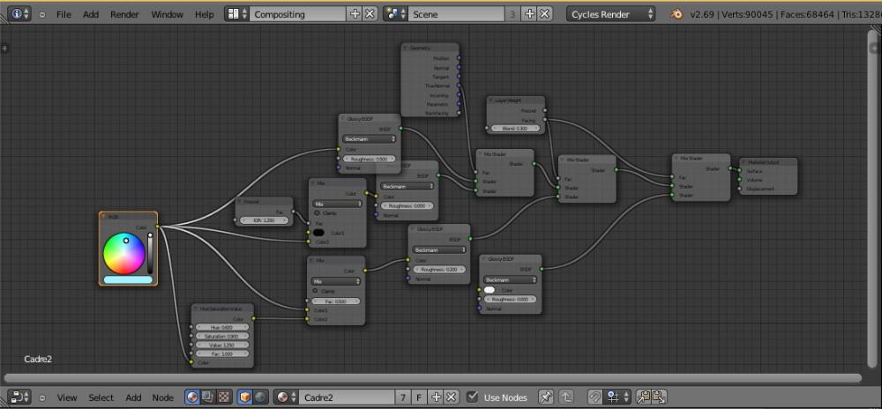
Task: Click the material user count 7 button
Action: (x=402, y=398)
